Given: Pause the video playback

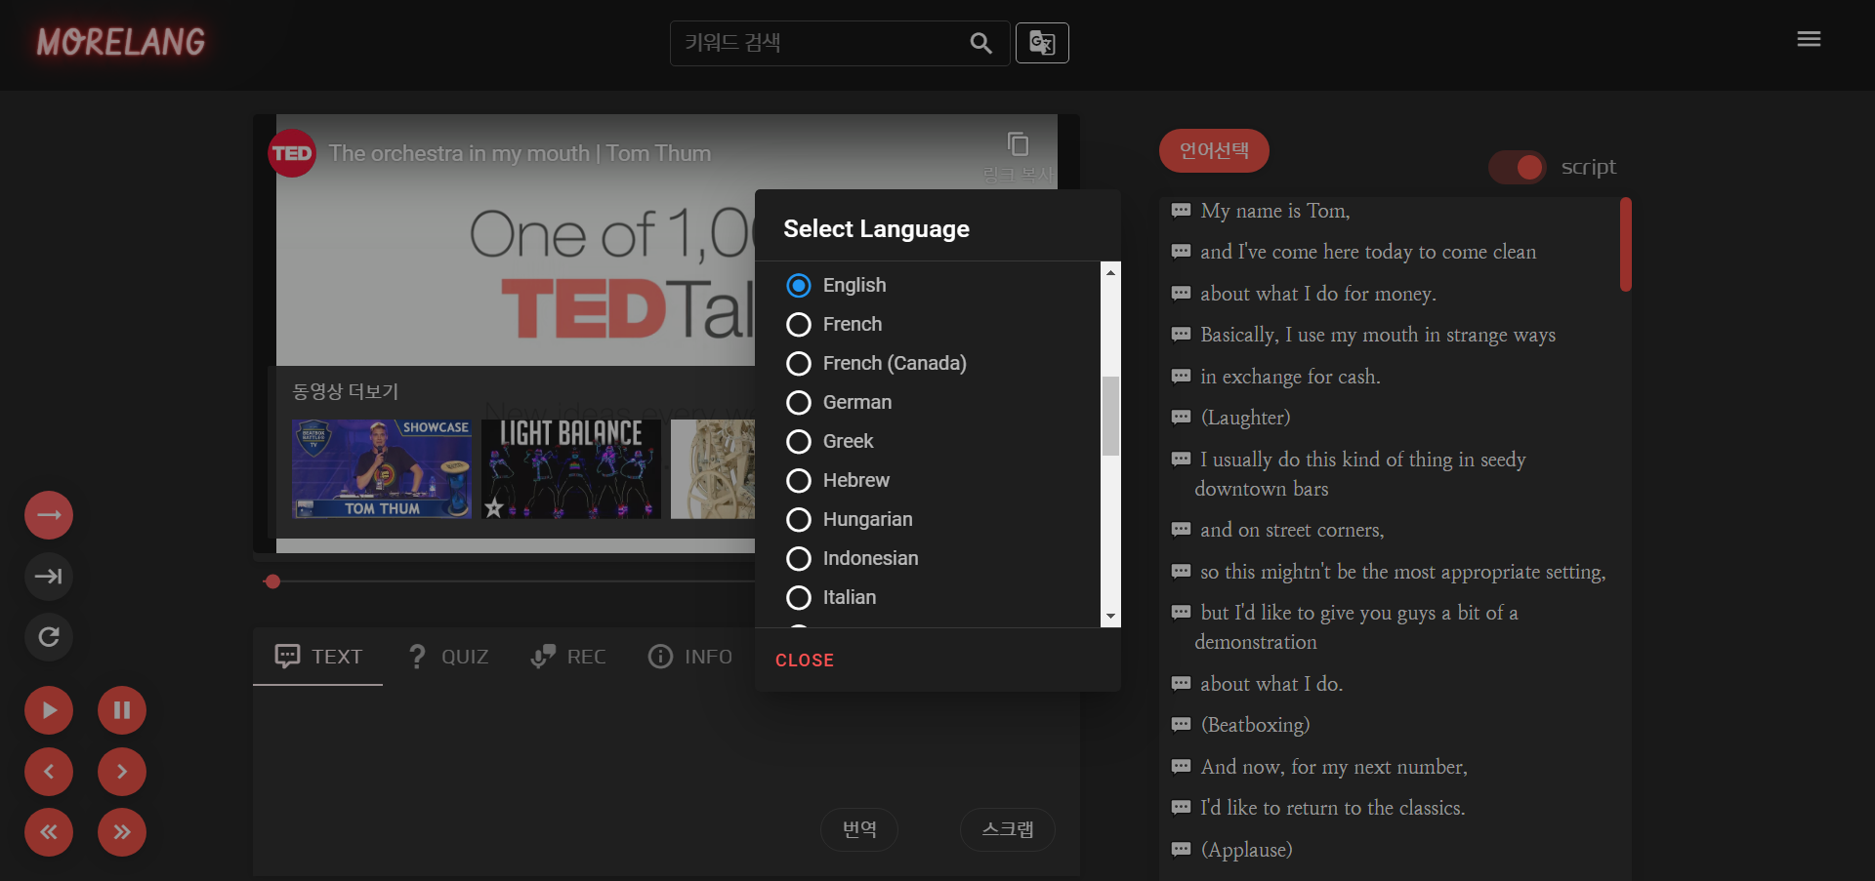Looking at the screenshot, I should point(122,710).
